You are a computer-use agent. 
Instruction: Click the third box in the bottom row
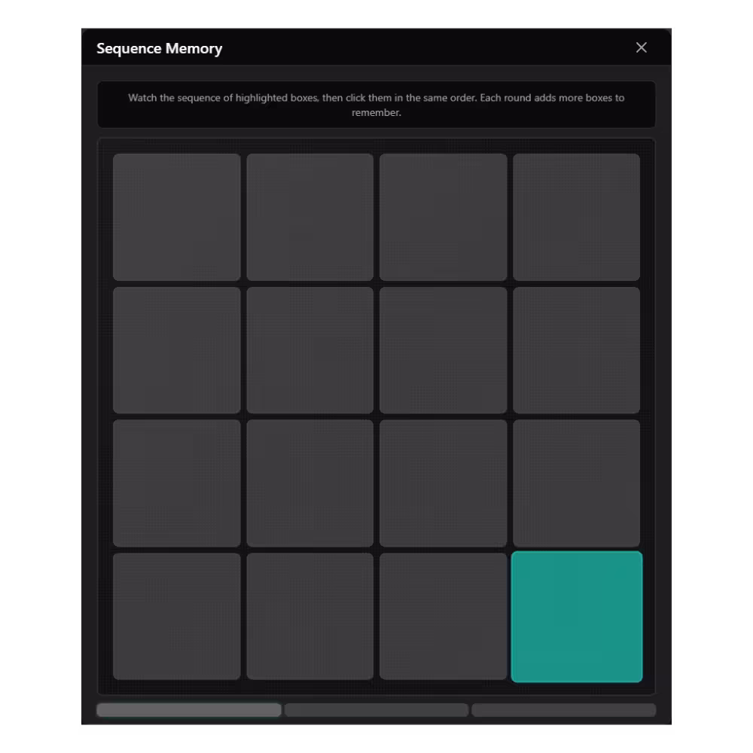coord(444,617)
